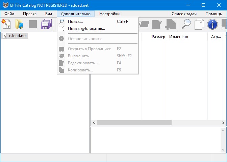The image size is (227, 162).
Task: Click the open folder toolbar icon
Action: pos(19,24)
